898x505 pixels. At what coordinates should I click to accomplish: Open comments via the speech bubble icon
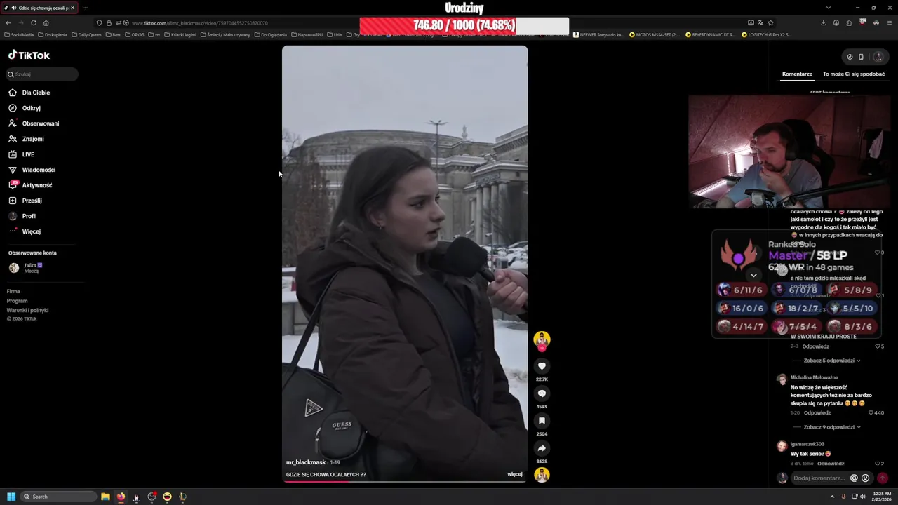[542, 393]
